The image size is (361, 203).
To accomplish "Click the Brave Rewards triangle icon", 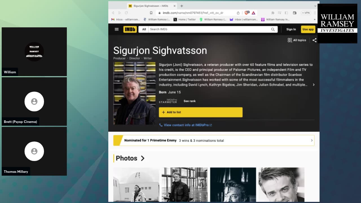I will click(x=253, y=13).
